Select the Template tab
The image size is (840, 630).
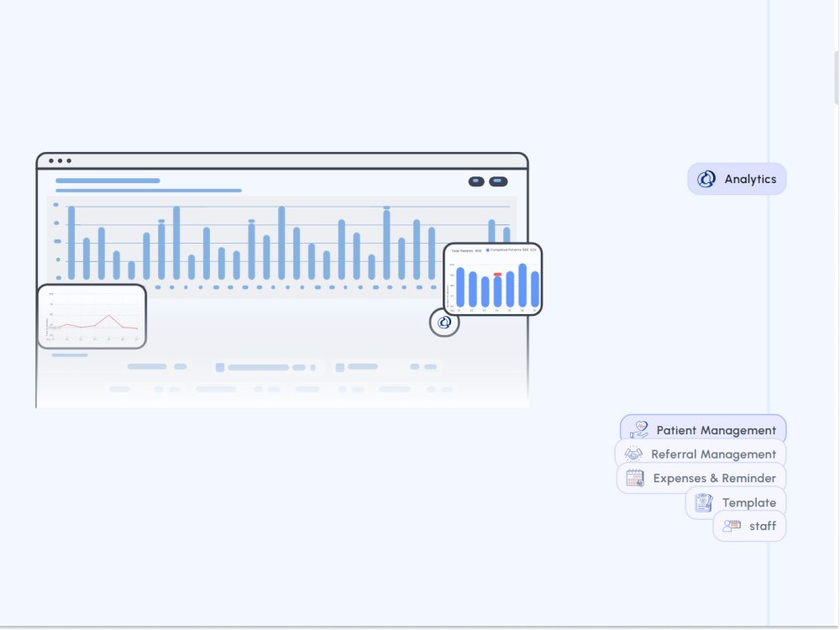coord(736,502)
